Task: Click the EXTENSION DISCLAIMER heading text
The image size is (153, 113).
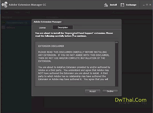Action: click(51, 46)
